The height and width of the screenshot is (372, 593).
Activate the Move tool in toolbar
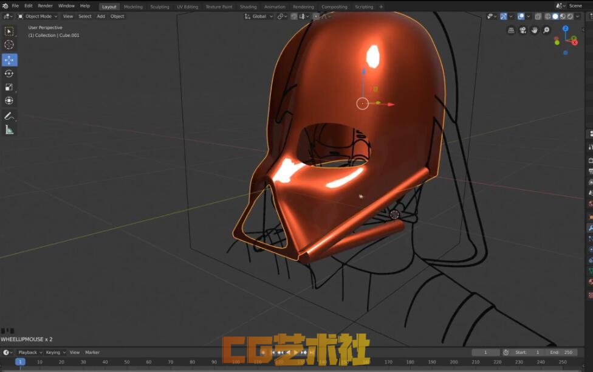pyautogui.click(x=9, y=60)
